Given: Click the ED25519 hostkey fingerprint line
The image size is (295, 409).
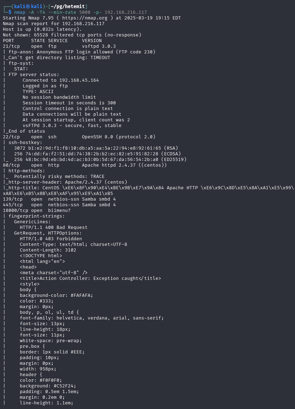Looking at the screenshot, I should point(100,159).
